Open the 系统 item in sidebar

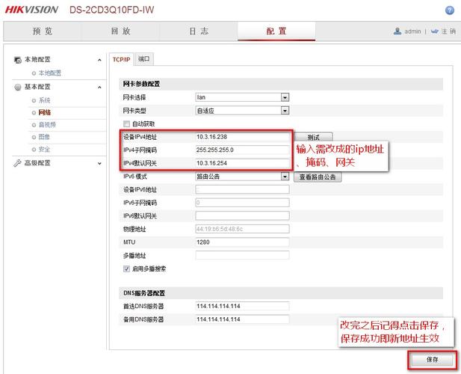point(44,100)
